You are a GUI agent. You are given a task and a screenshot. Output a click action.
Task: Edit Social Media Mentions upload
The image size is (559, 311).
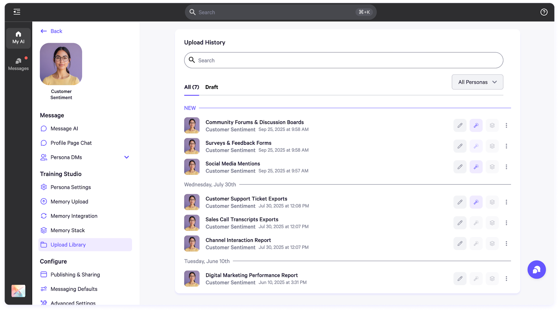tap(460, 167)
